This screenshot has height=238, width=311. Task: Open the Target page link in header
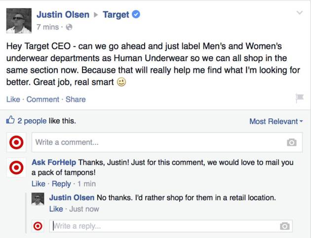click(x=116, y=15)
